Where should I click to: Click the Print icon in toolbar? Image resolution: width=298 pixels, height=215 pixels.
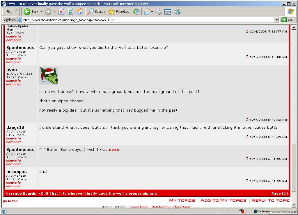pyautogui.click(x=158, y=12)
